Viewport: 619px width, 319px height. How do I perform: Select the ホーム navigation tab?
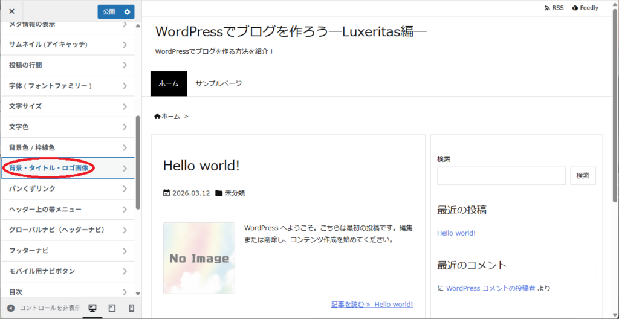169,84
